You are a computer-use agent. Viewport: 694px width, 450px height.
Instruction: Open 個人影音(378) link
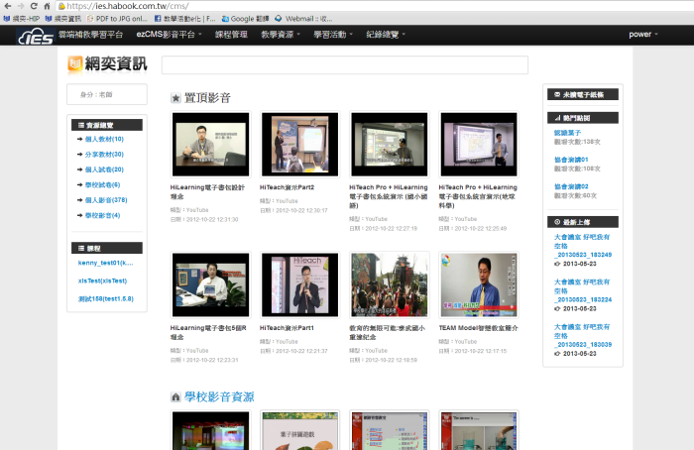[106, 200]
